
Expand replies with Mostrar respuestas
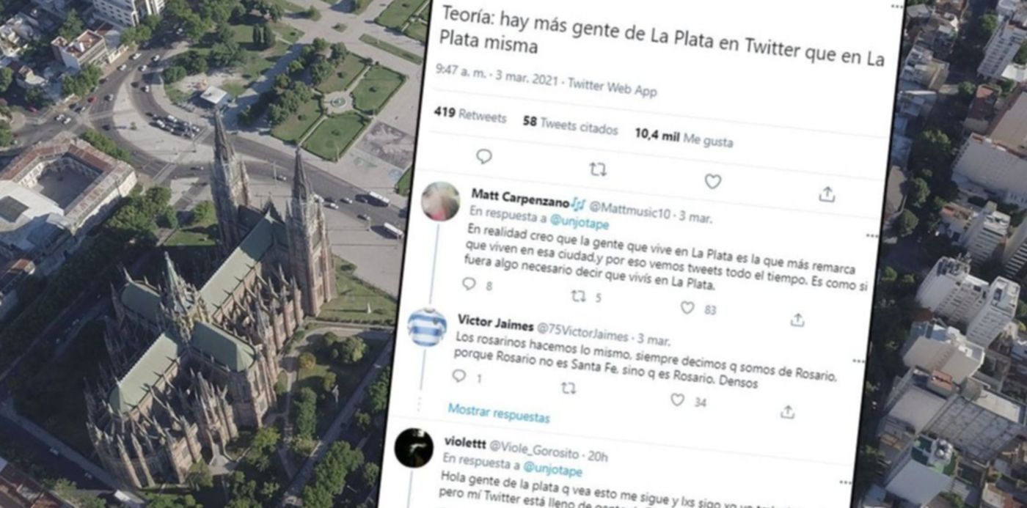coord(499,413)
